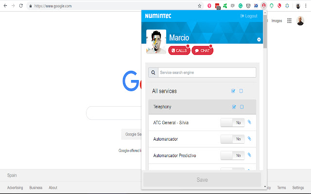Click the scroll-down arrow of the popup scrollbar
Screen dimensions: 311x194
pos(265,186)
